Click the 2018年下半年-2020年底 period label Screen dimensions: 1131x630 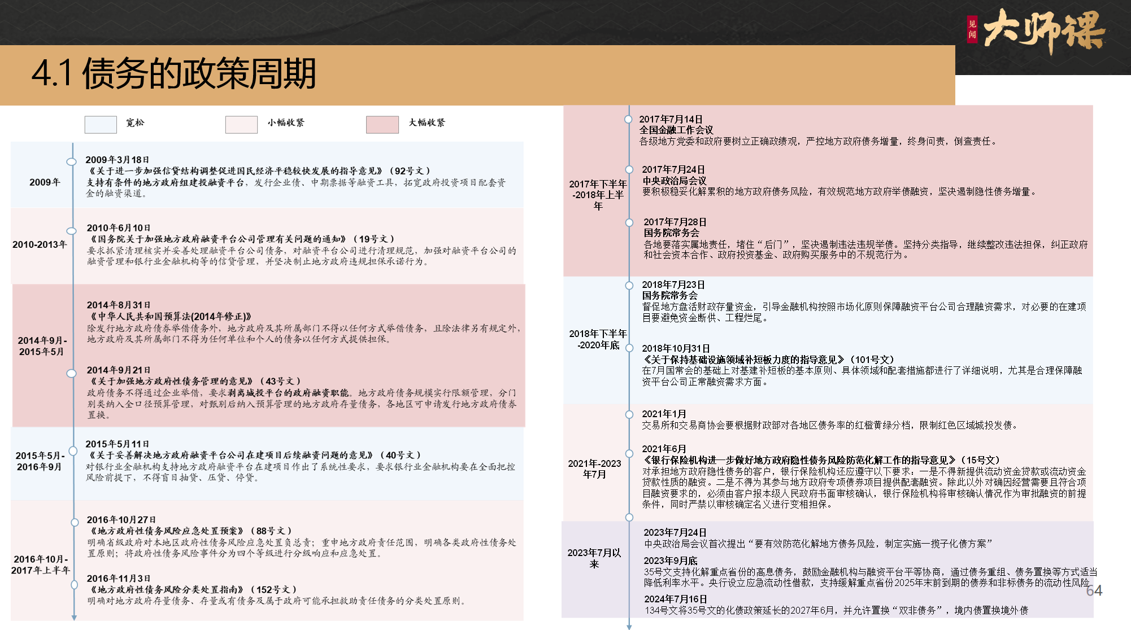tap(598, 339)
